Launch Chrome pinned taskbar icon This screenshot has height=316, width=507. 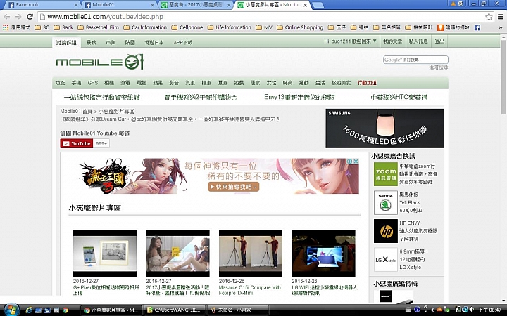(65, 310)
